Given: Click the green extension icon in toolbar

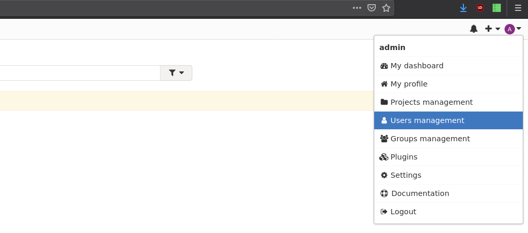Looking at the screenshot, I should (x=497, y=8).
